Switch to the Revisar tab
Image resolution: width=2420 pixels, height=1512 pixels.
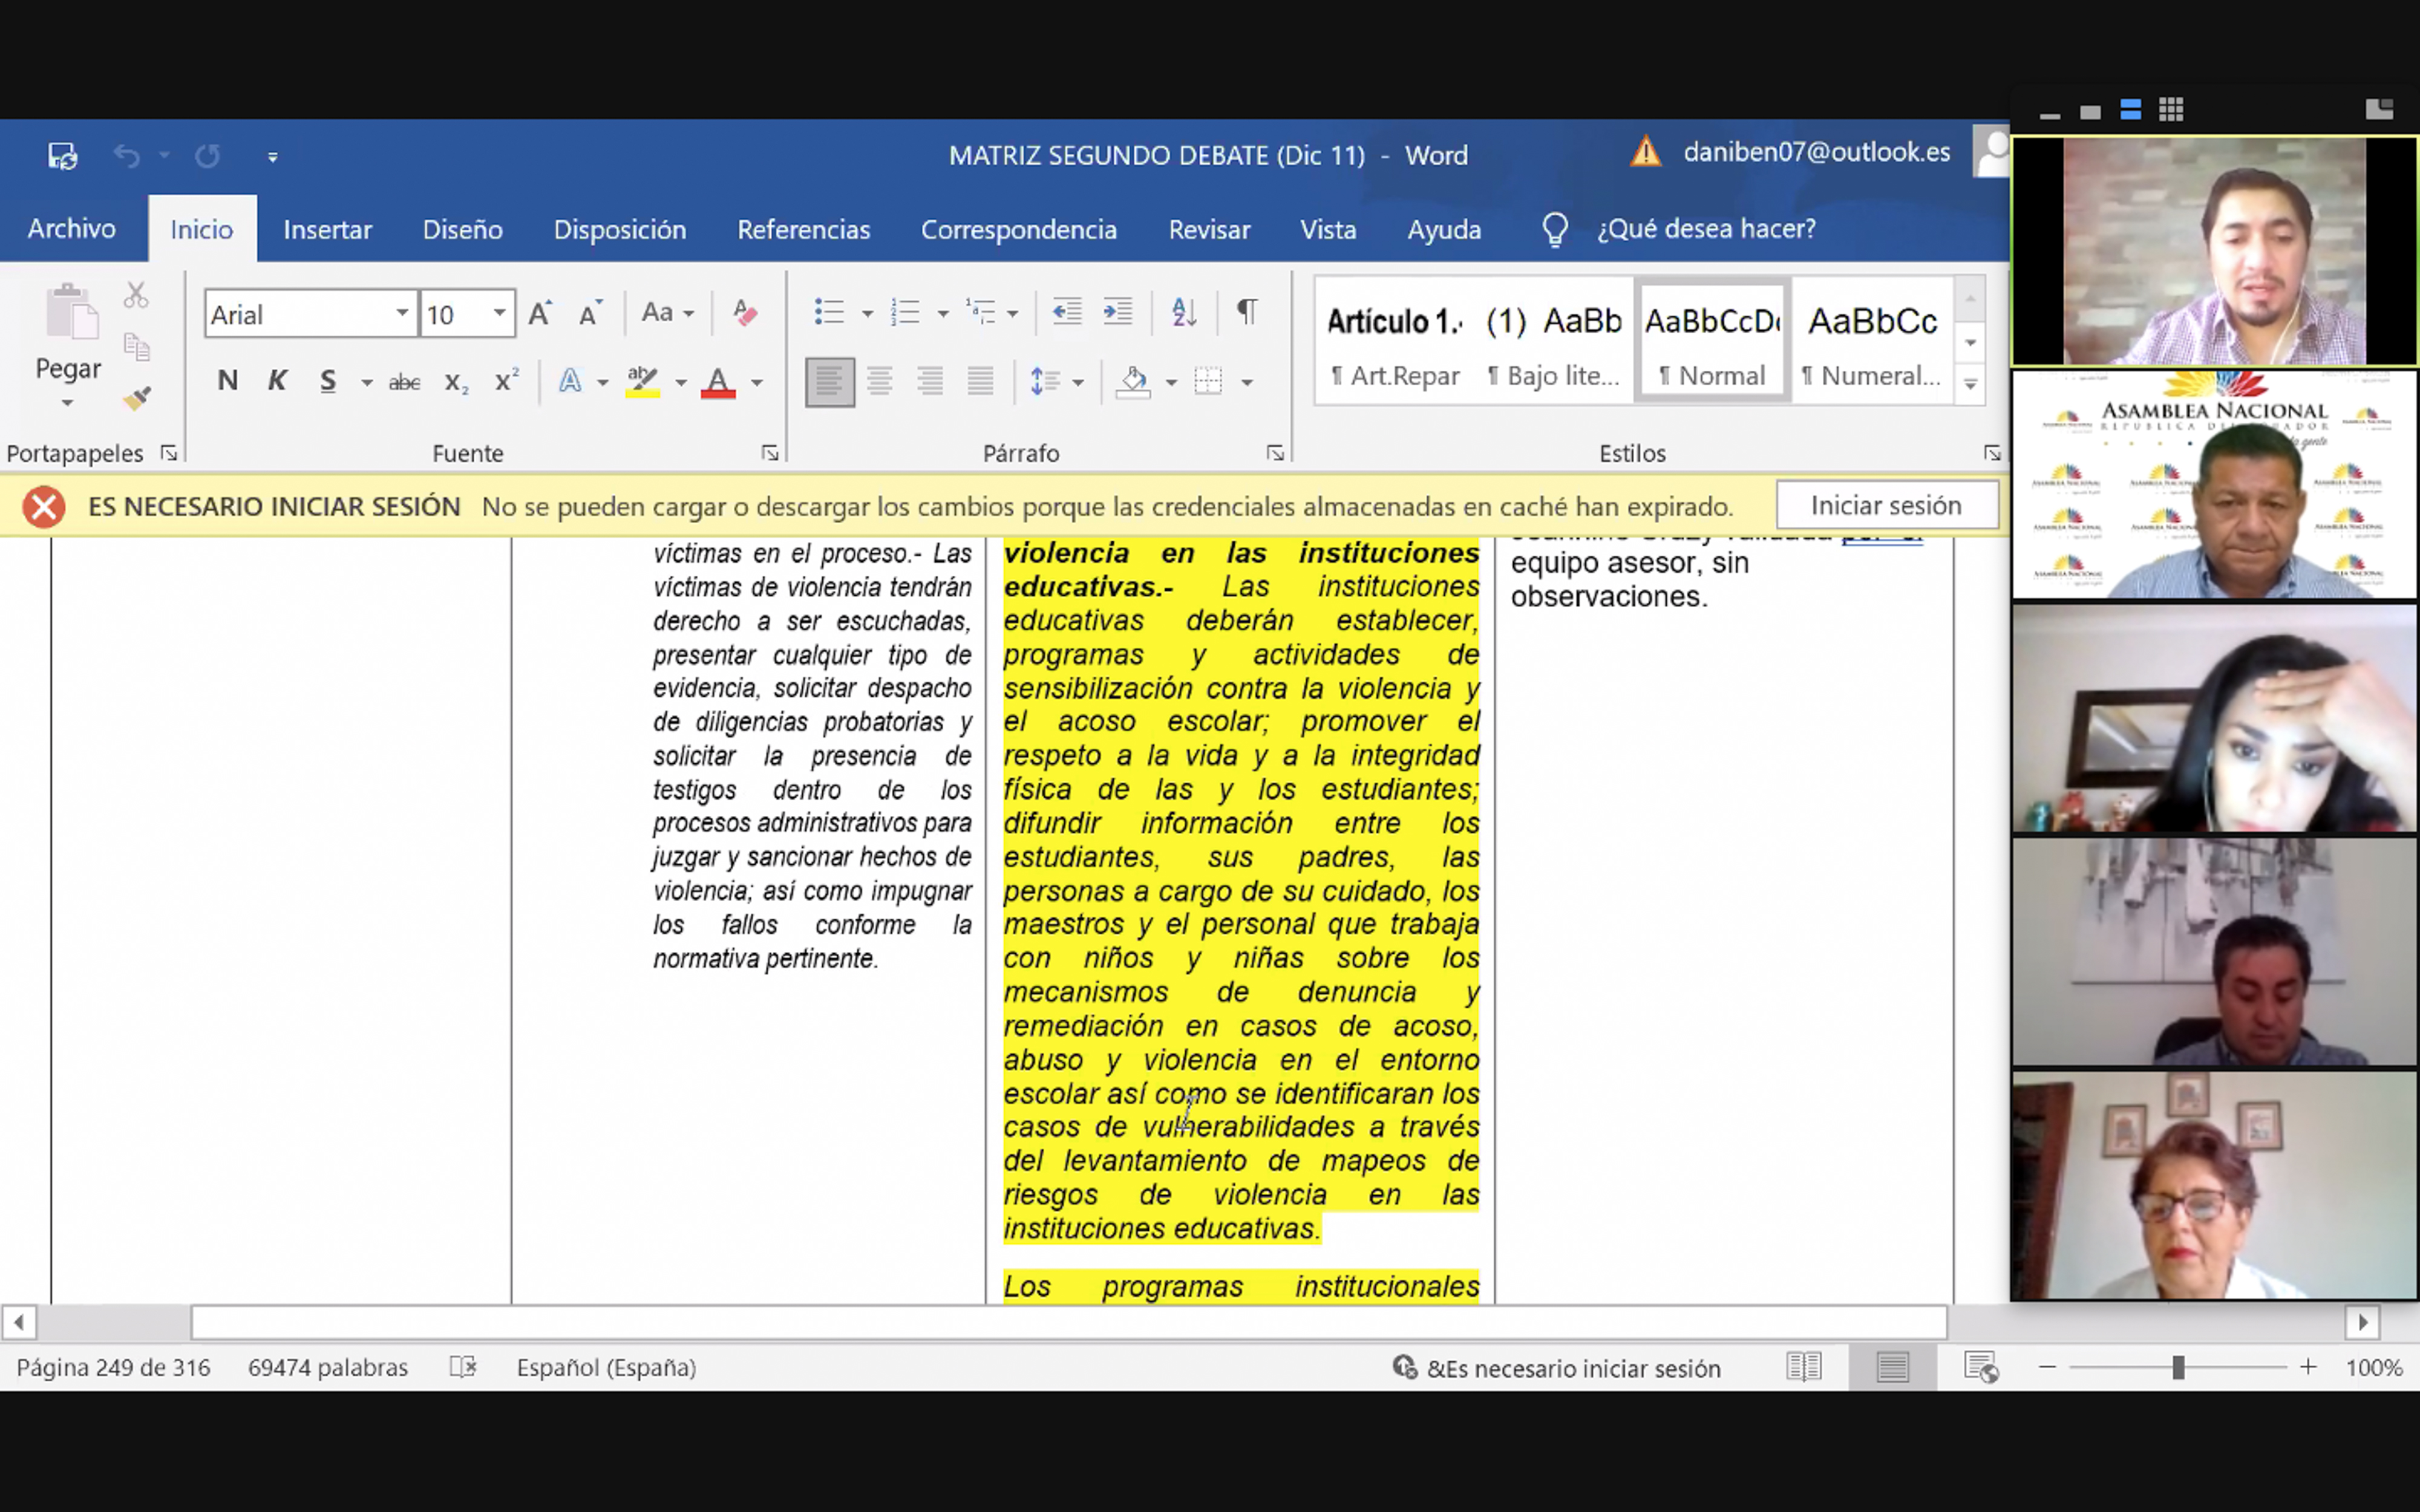click(x=1209, y=230)
